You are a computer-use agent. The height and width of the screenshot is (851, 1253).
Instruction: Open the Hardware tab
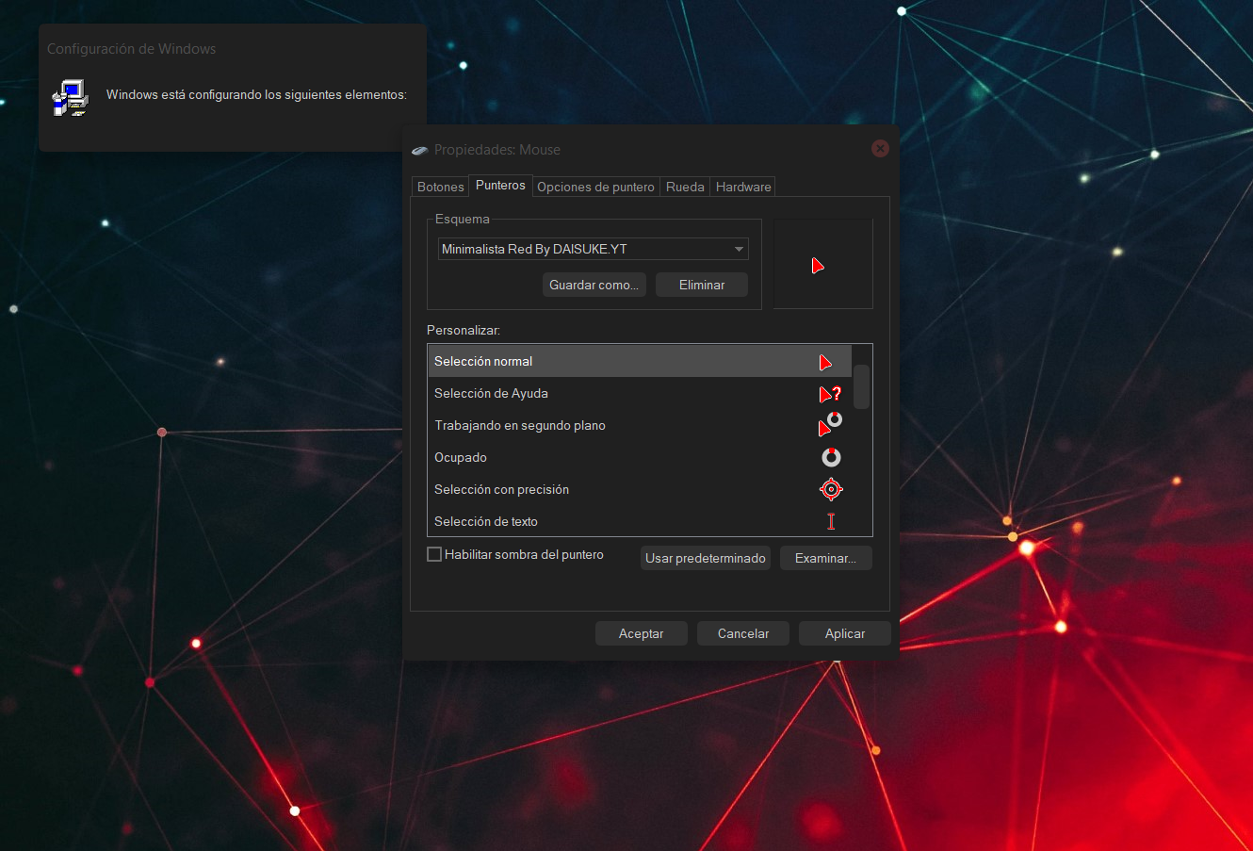click(742, 187)
